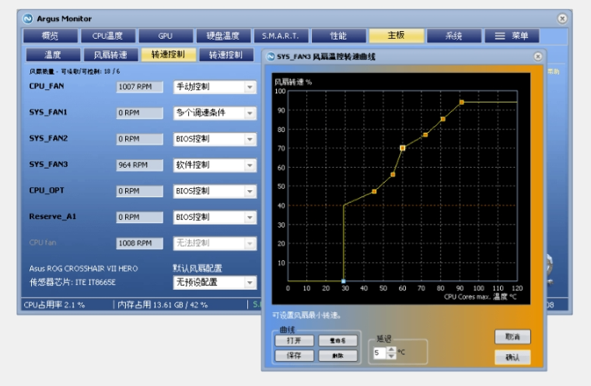Switch to the 概览 tab
Image resolution: width=591 pixels, height=386 pixels.
tap(50, 36)
